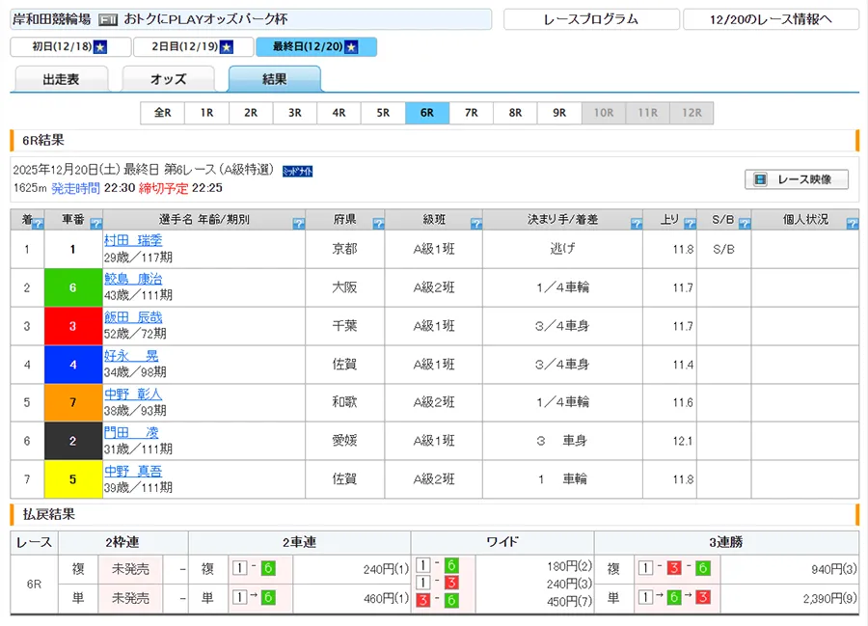The height and width of the screenshot is (626, 868).
Task: Show all races with 全R tab
Action: point(162,113)
